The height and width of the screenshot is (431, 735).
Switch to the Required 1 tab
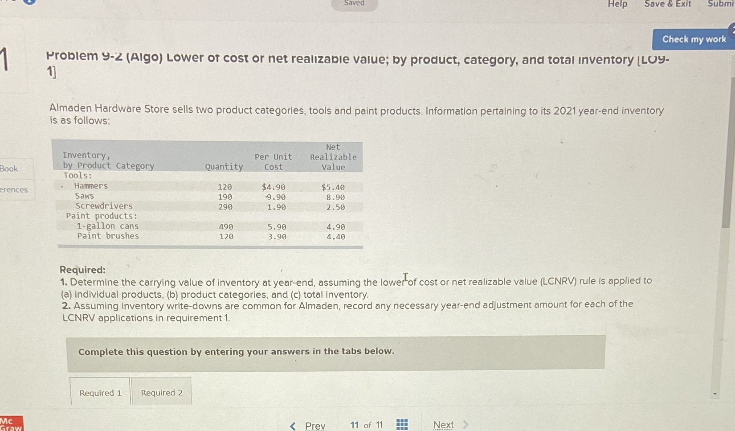[99, 392]
